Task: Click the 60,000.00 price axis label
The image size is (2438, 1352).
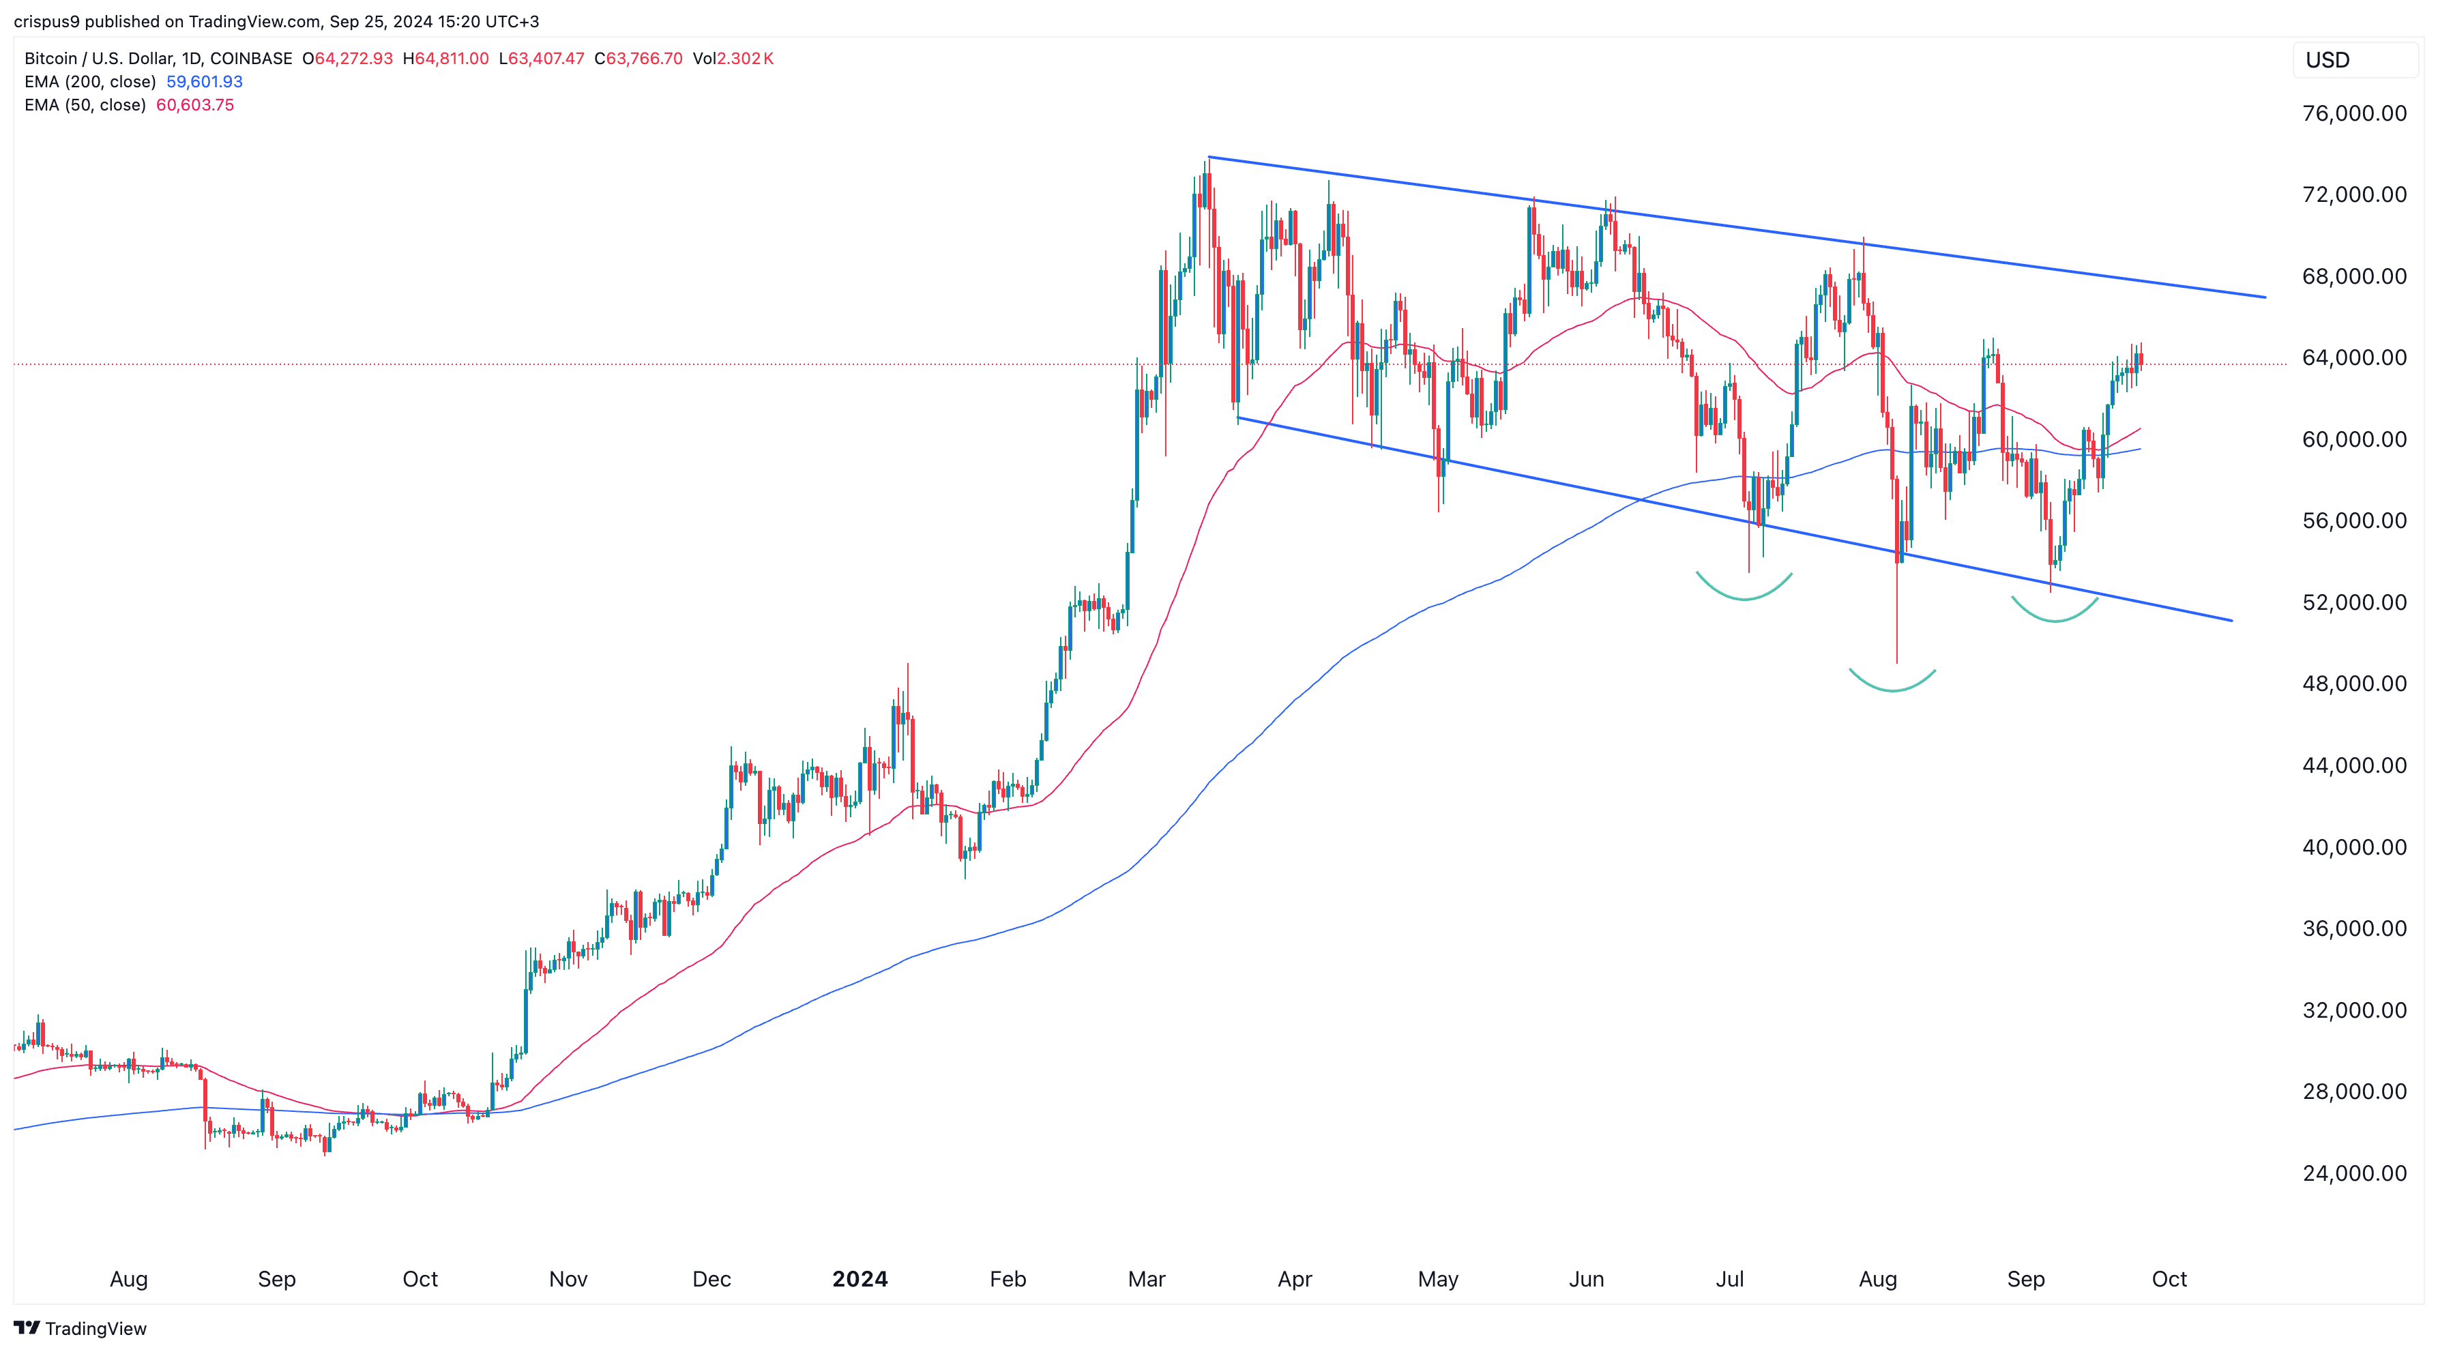Action: tap(2354, 439)
